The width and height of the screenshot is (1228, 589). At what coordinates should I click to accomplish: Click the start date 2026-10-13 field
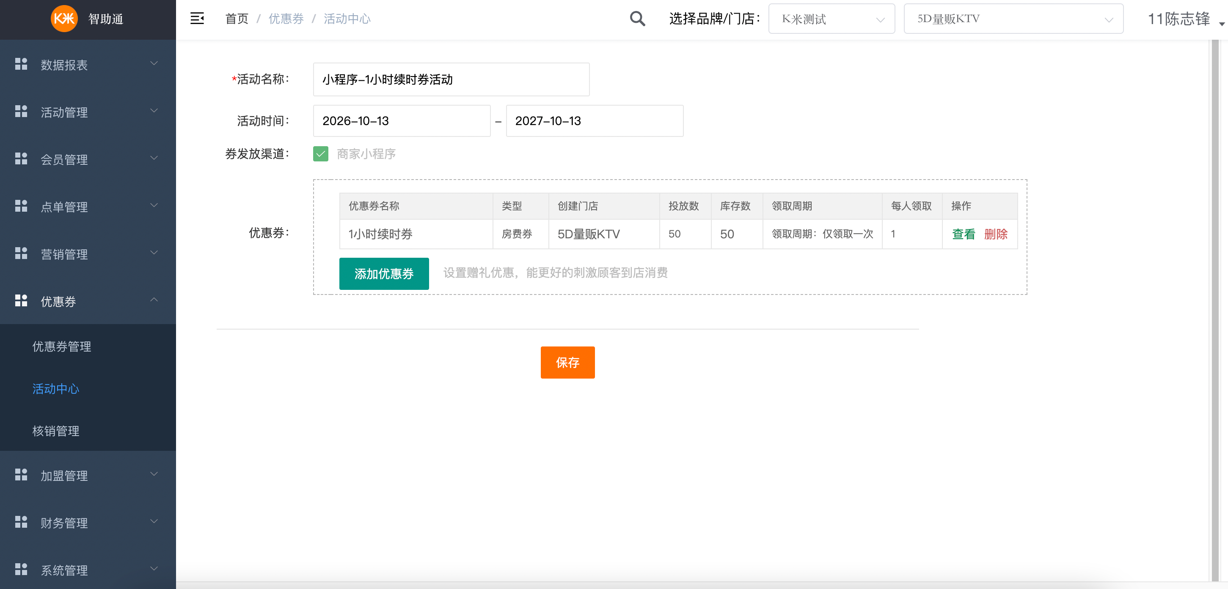coord(402,121)
